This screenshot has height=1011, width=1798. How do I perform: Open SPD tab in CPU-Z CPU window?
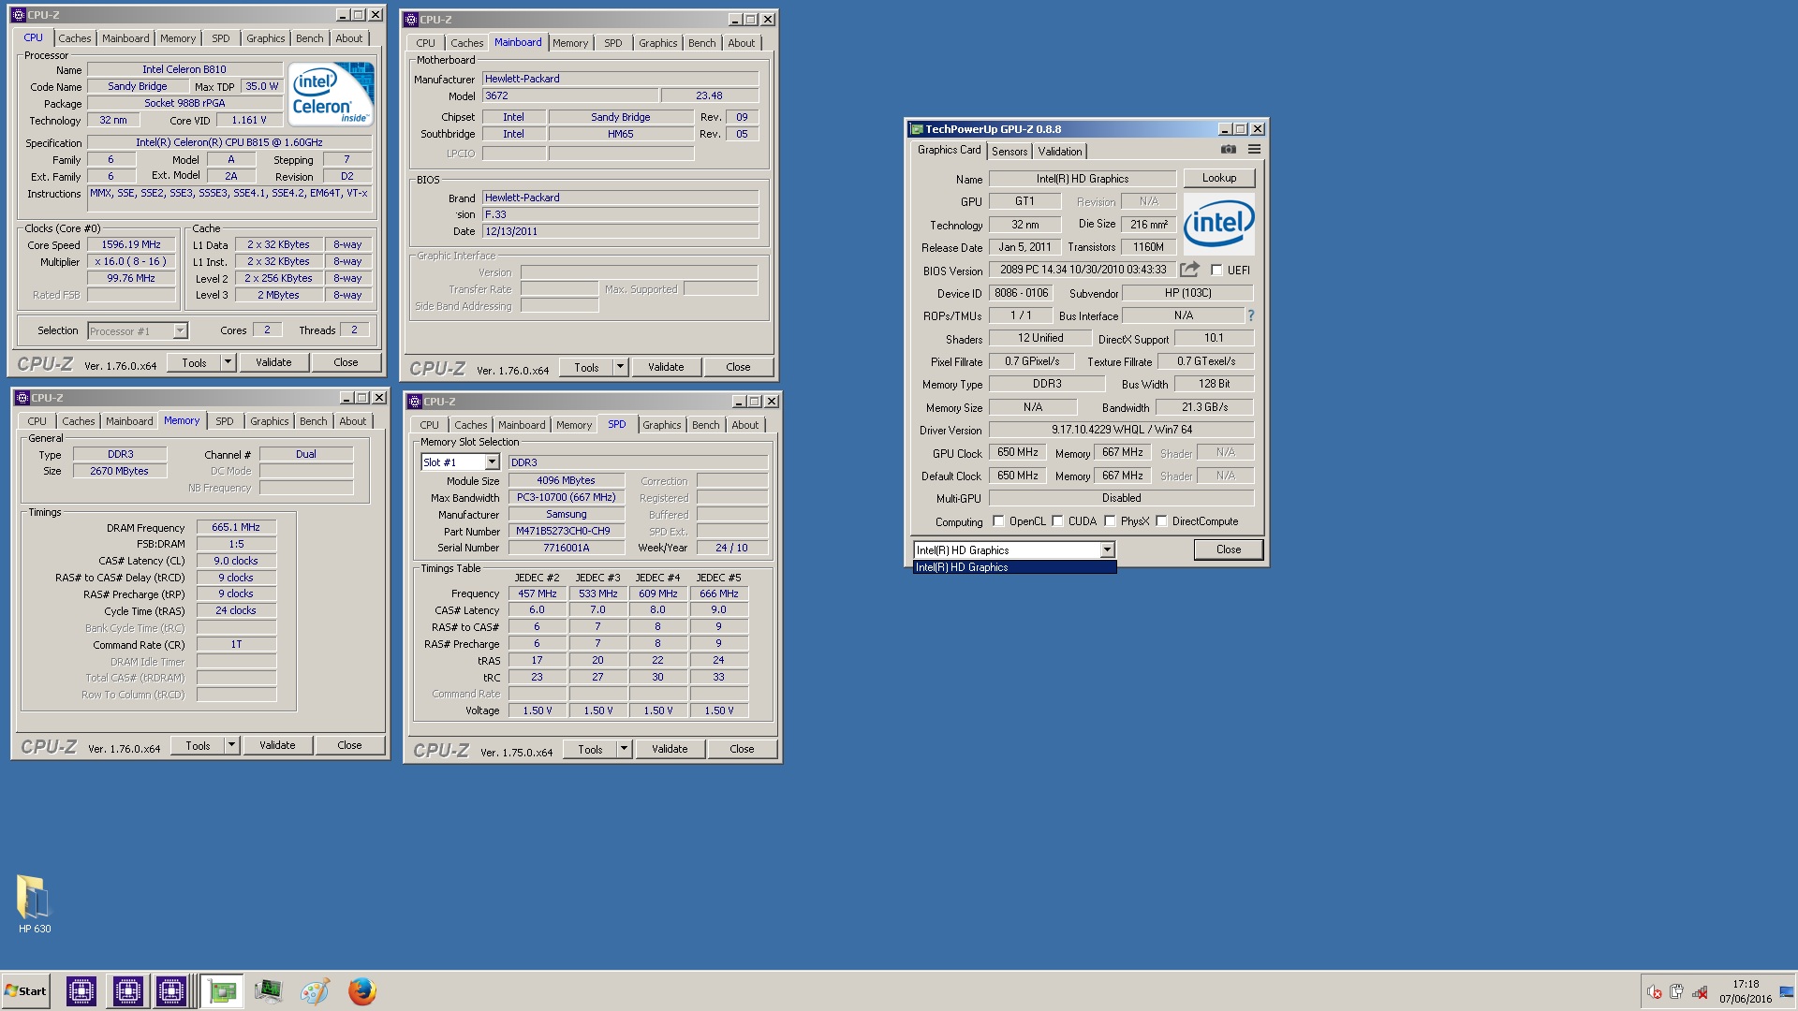tap(220, 38)
